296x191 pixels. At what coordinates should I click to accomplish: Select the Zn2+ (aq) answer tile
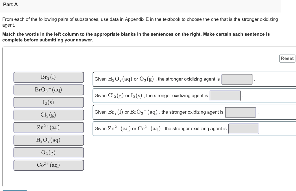(x=48, y=127)
